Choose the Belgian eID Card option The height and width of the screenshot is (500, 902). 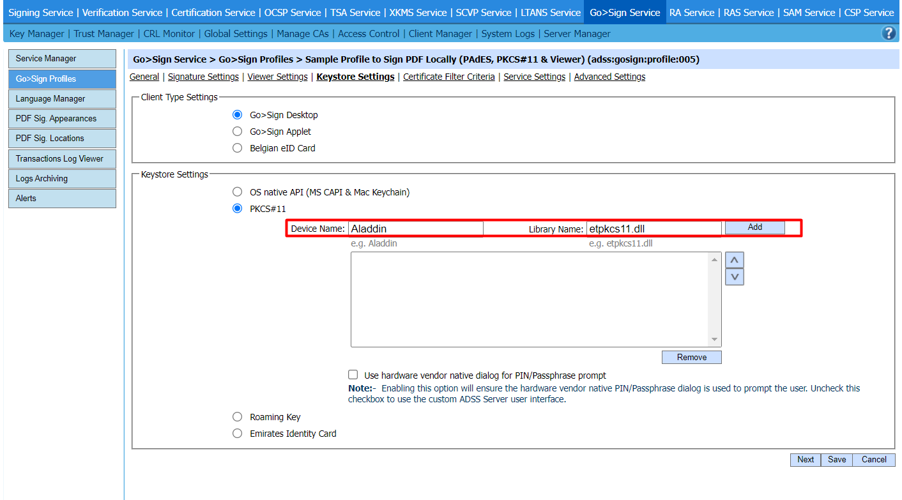point(238,148)
